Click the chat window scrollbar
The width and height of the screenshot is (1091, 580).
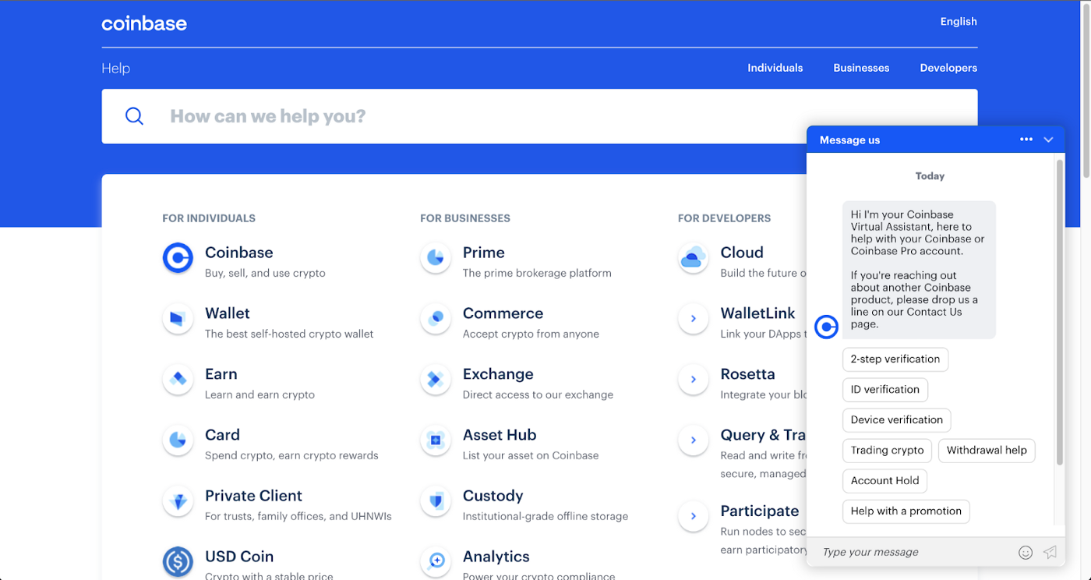pos(1059,312)
